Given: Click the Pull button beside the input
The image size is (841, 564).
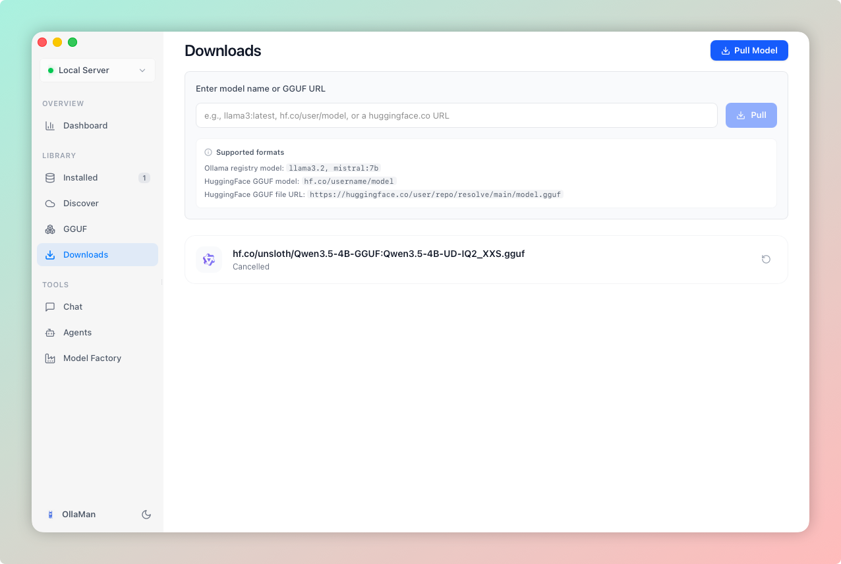Looking at the screenshot, I should point(751,115).
